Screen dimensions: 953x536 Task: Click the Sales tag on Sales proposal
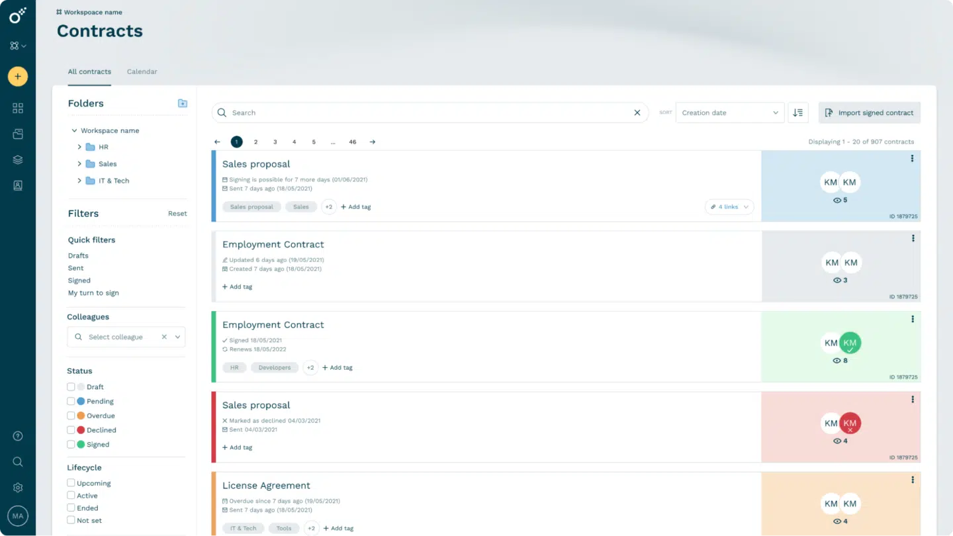click(x=301, y=207)
